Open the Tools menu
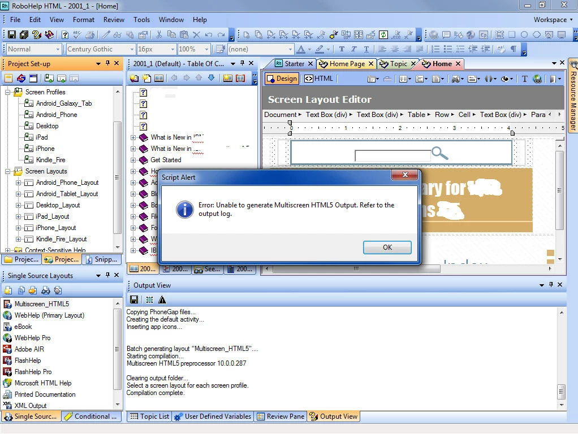 pyautogui.click(x=141, y=20)
